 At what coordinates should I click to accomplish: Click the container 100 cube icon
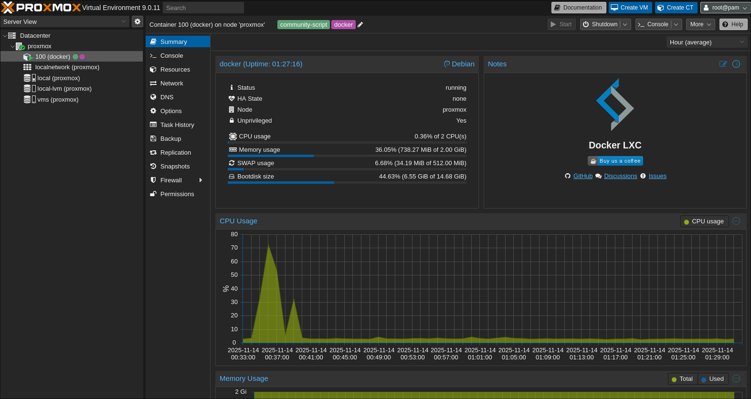28,57
